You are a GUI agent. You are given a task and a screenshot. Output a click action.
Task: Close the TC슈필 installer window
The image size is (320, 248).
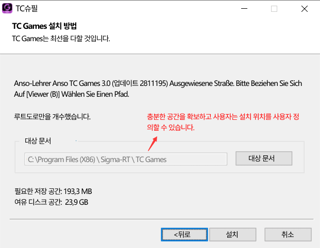coord(305,9)
